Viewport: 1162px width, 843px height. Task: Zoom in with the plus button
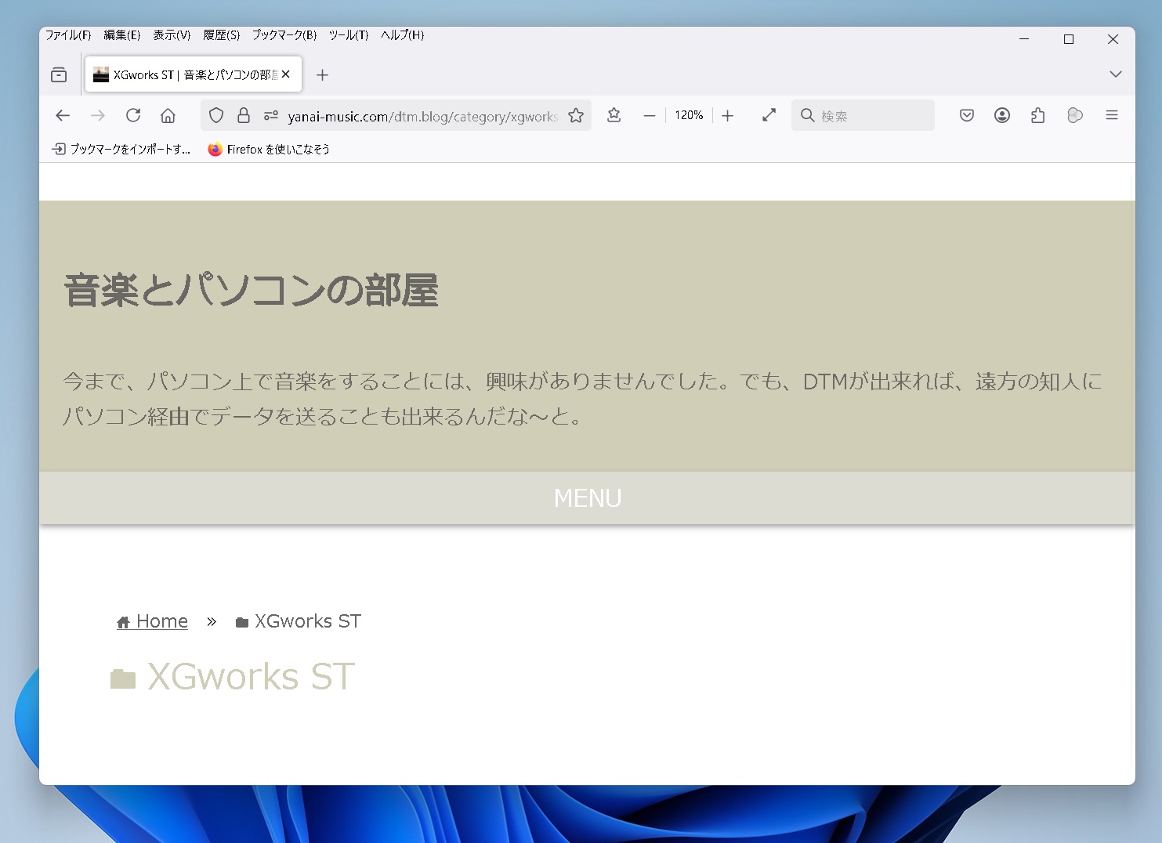click(x=727, y=116)
